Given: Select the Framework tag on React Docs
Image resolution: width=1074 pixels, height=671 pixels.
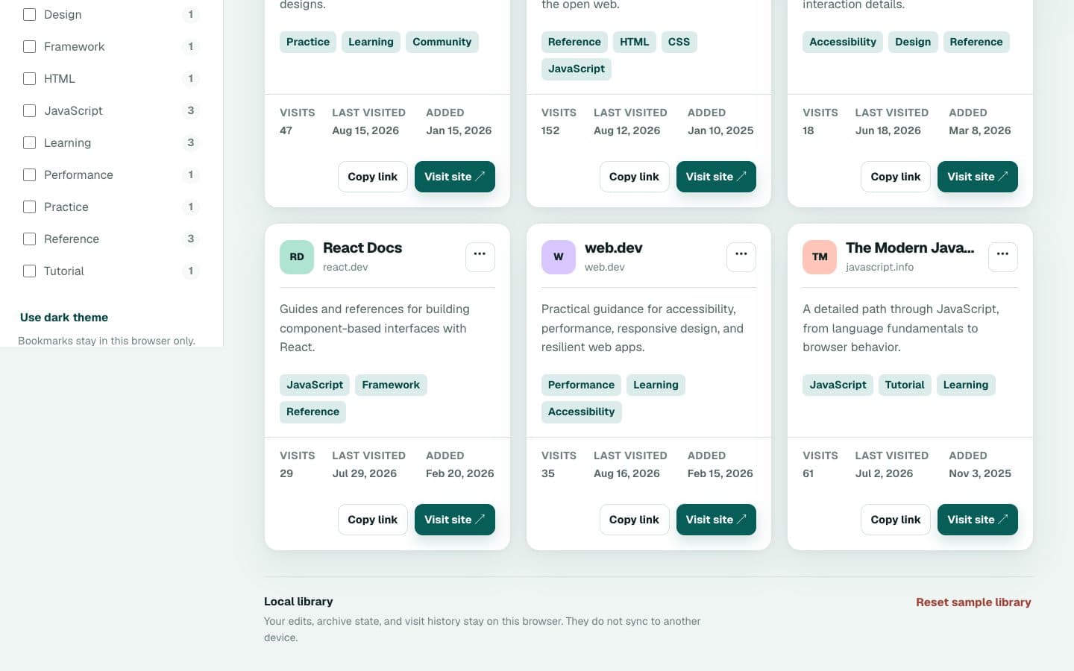Looking at the screenshot, I should (391, 385).
